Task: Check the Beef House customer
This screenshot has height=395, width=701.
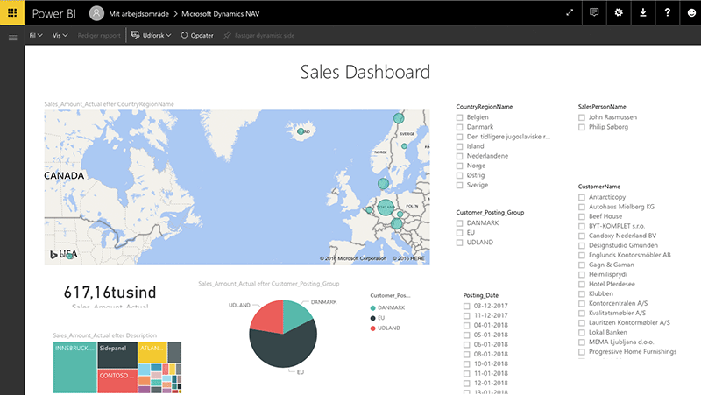Action: (x=582, y=216)
